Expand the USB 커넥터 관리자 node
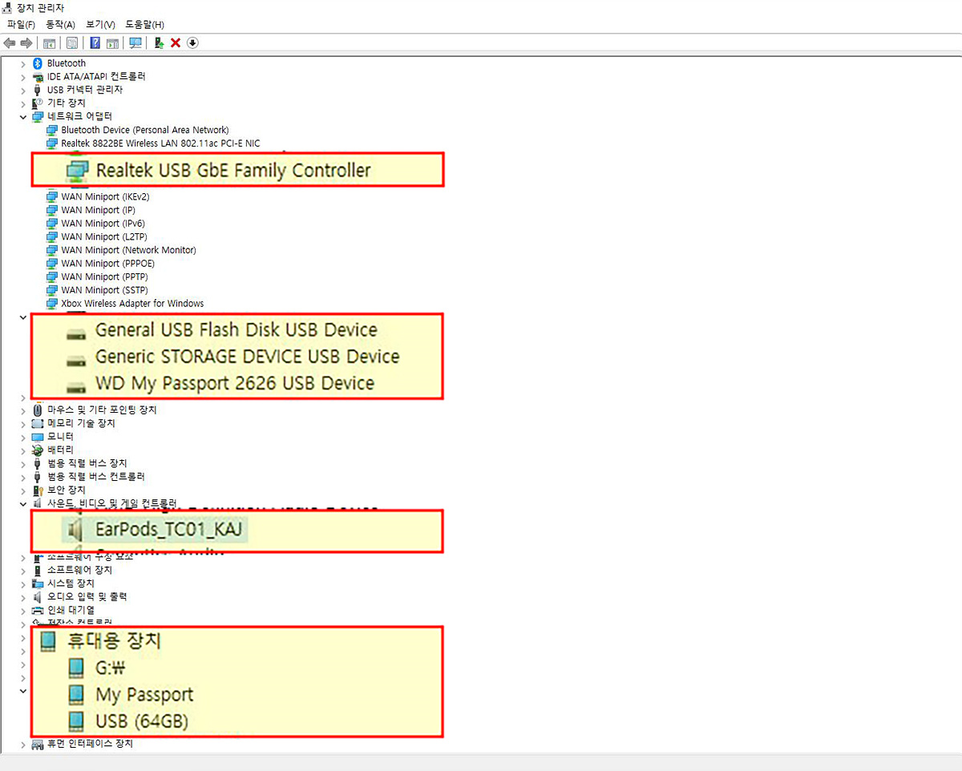962x771 pixels. tap(22, 90)
